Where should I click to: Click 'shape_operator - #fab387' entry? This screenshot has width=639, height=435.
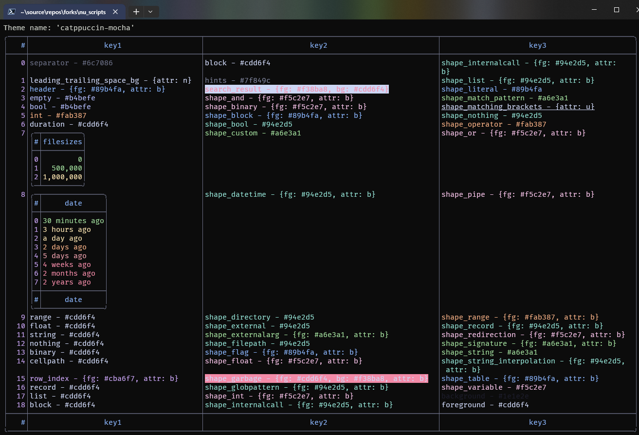pos(494,124)
